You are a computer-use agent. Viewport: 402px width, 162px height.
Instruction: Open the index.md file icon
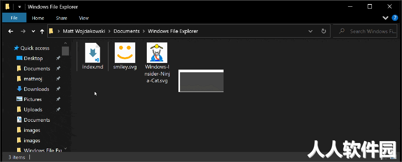pos(92,53)
